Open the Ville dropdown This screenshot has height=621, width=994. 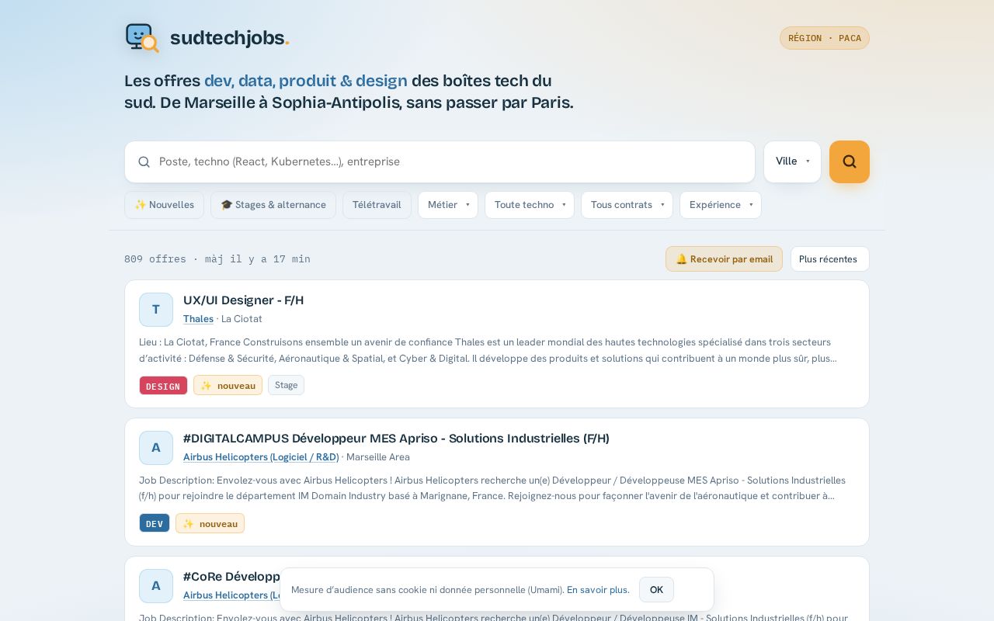(792, 161)
